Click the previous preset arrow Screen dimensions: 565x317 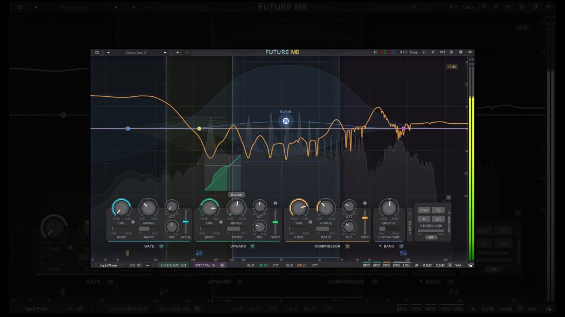[x=108, y=52]
